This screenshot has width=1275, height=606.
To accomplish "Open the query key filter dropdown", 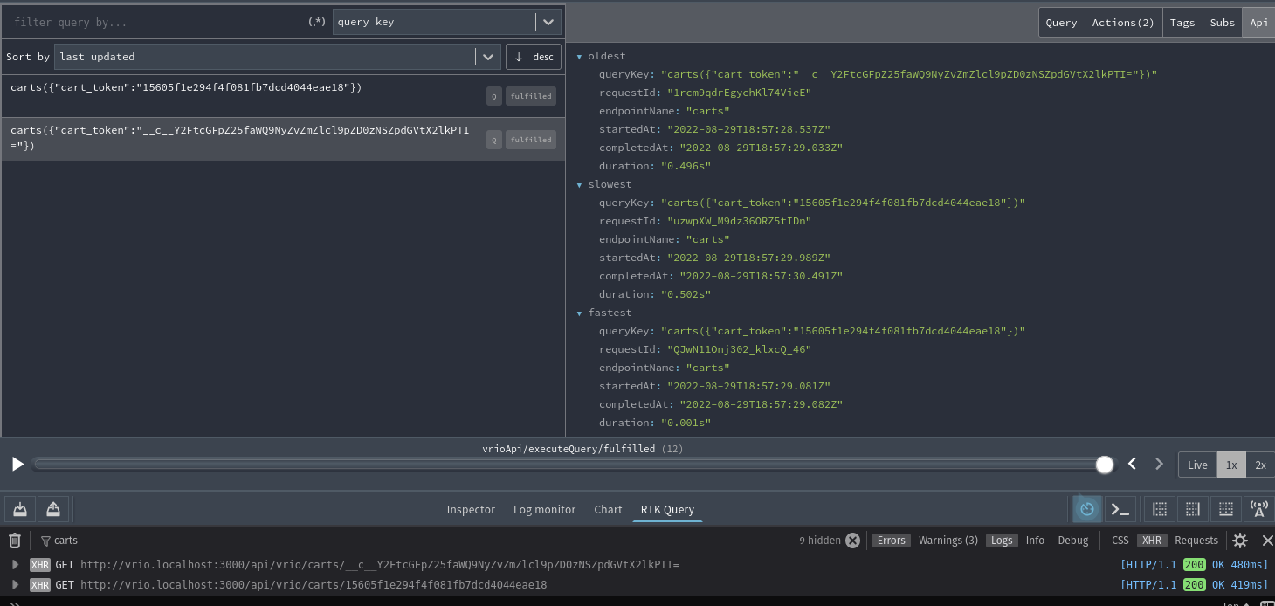I will pos(446,22).
